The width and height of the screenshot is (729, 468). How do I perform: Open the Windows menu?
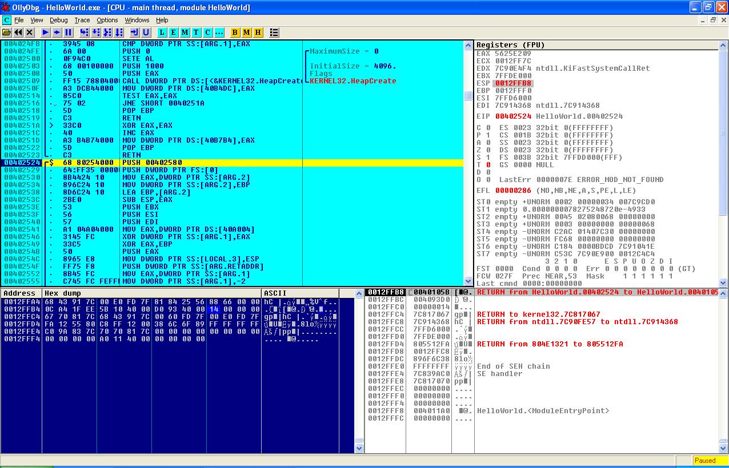137,20
